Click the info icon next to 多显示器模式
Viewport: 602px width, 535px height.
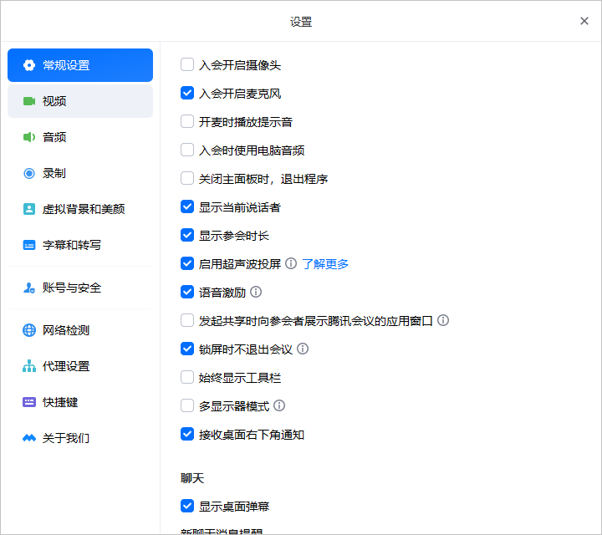click(x=279, y=405)
